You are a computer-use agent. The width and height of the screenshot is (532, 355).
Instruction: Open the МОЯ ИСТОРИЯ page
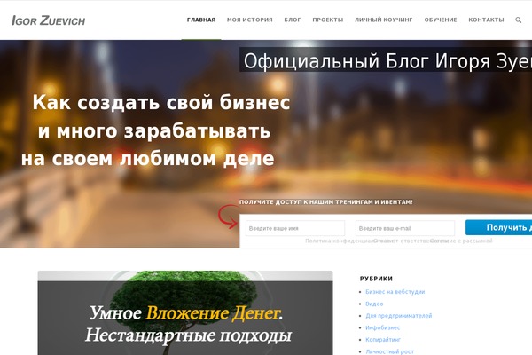coord(250,20)
